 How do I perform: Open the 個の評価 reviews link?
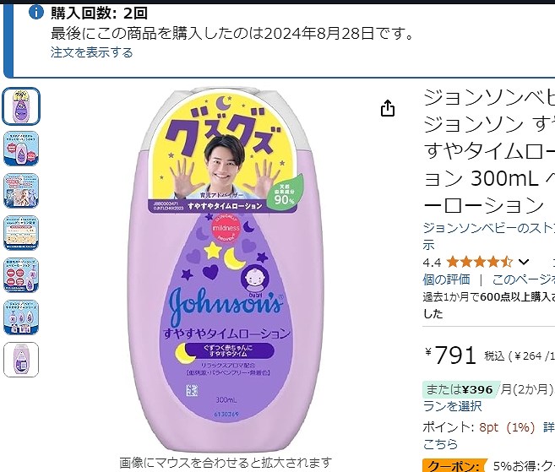point(446,279)
